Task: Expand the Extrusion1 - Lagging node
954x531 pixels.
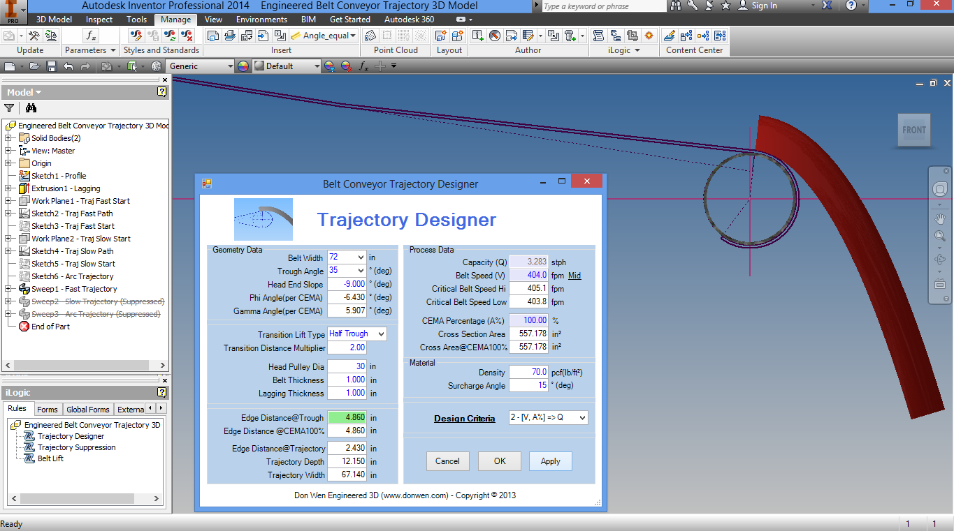Action: tap(8, 188)
